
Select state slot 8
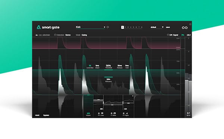point(141,27)
